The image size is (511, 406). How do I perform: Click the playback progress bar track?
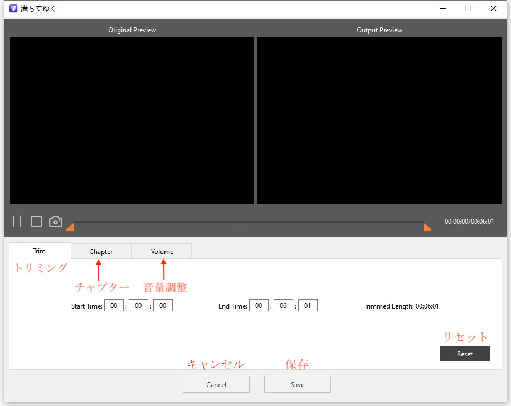pyautogui.click(x=248, y=223)
